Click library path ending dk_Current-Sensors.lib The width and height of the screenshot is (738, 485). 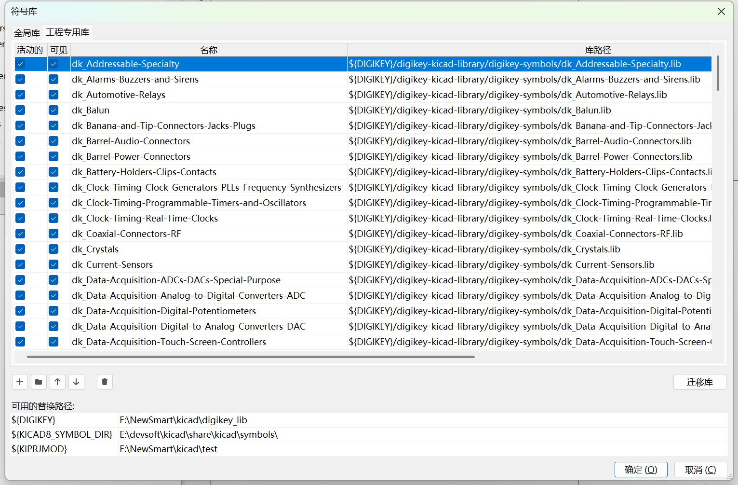click(x=529, y=264)
